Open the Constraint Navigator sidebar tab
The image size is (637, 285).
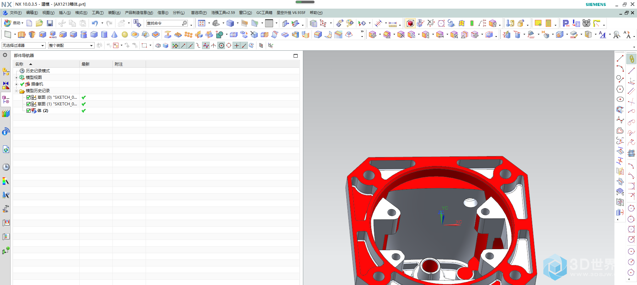[x=6, y=85]
